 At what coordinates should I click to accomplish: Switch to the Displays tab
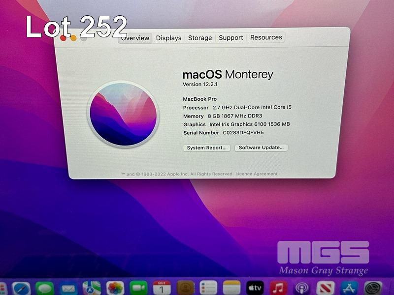pos(168,38)
